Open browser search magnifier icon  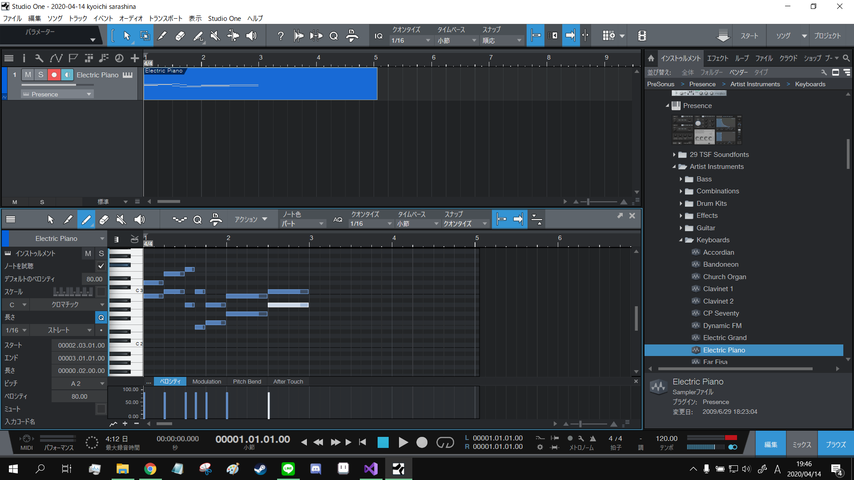pyautogui.click(x=846, y=58)
